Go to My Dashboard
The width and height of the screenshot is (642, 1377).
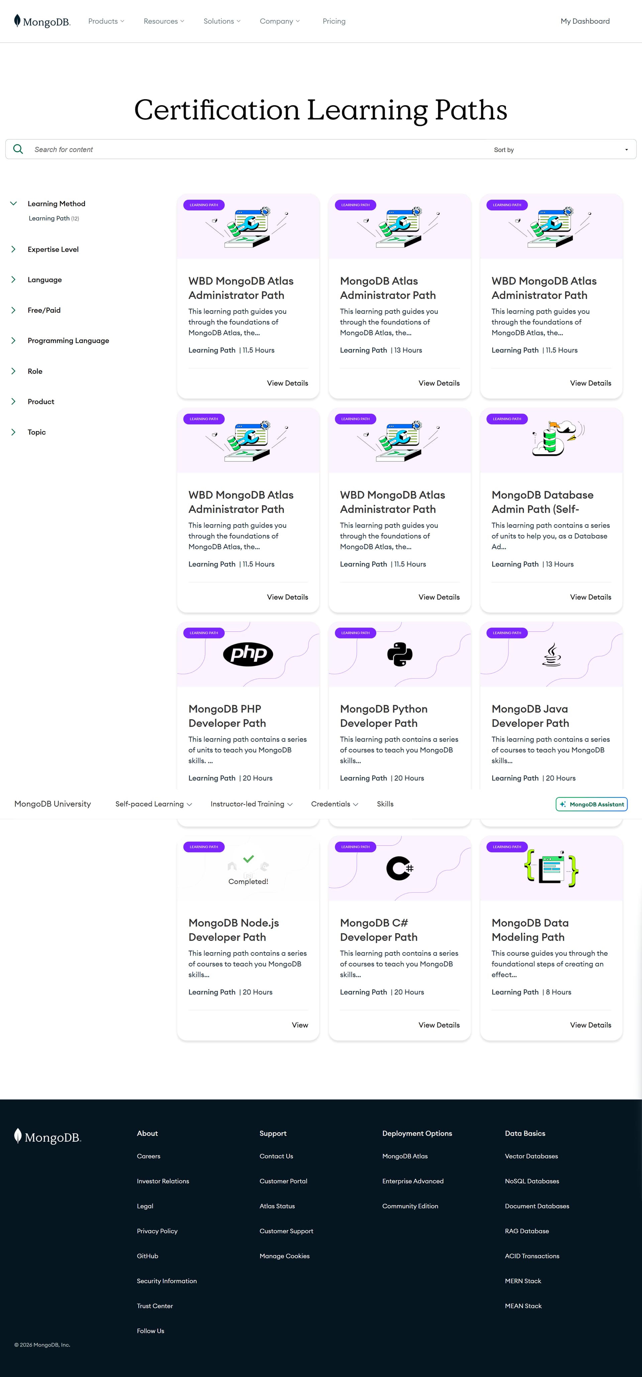(x=585, y=21)
